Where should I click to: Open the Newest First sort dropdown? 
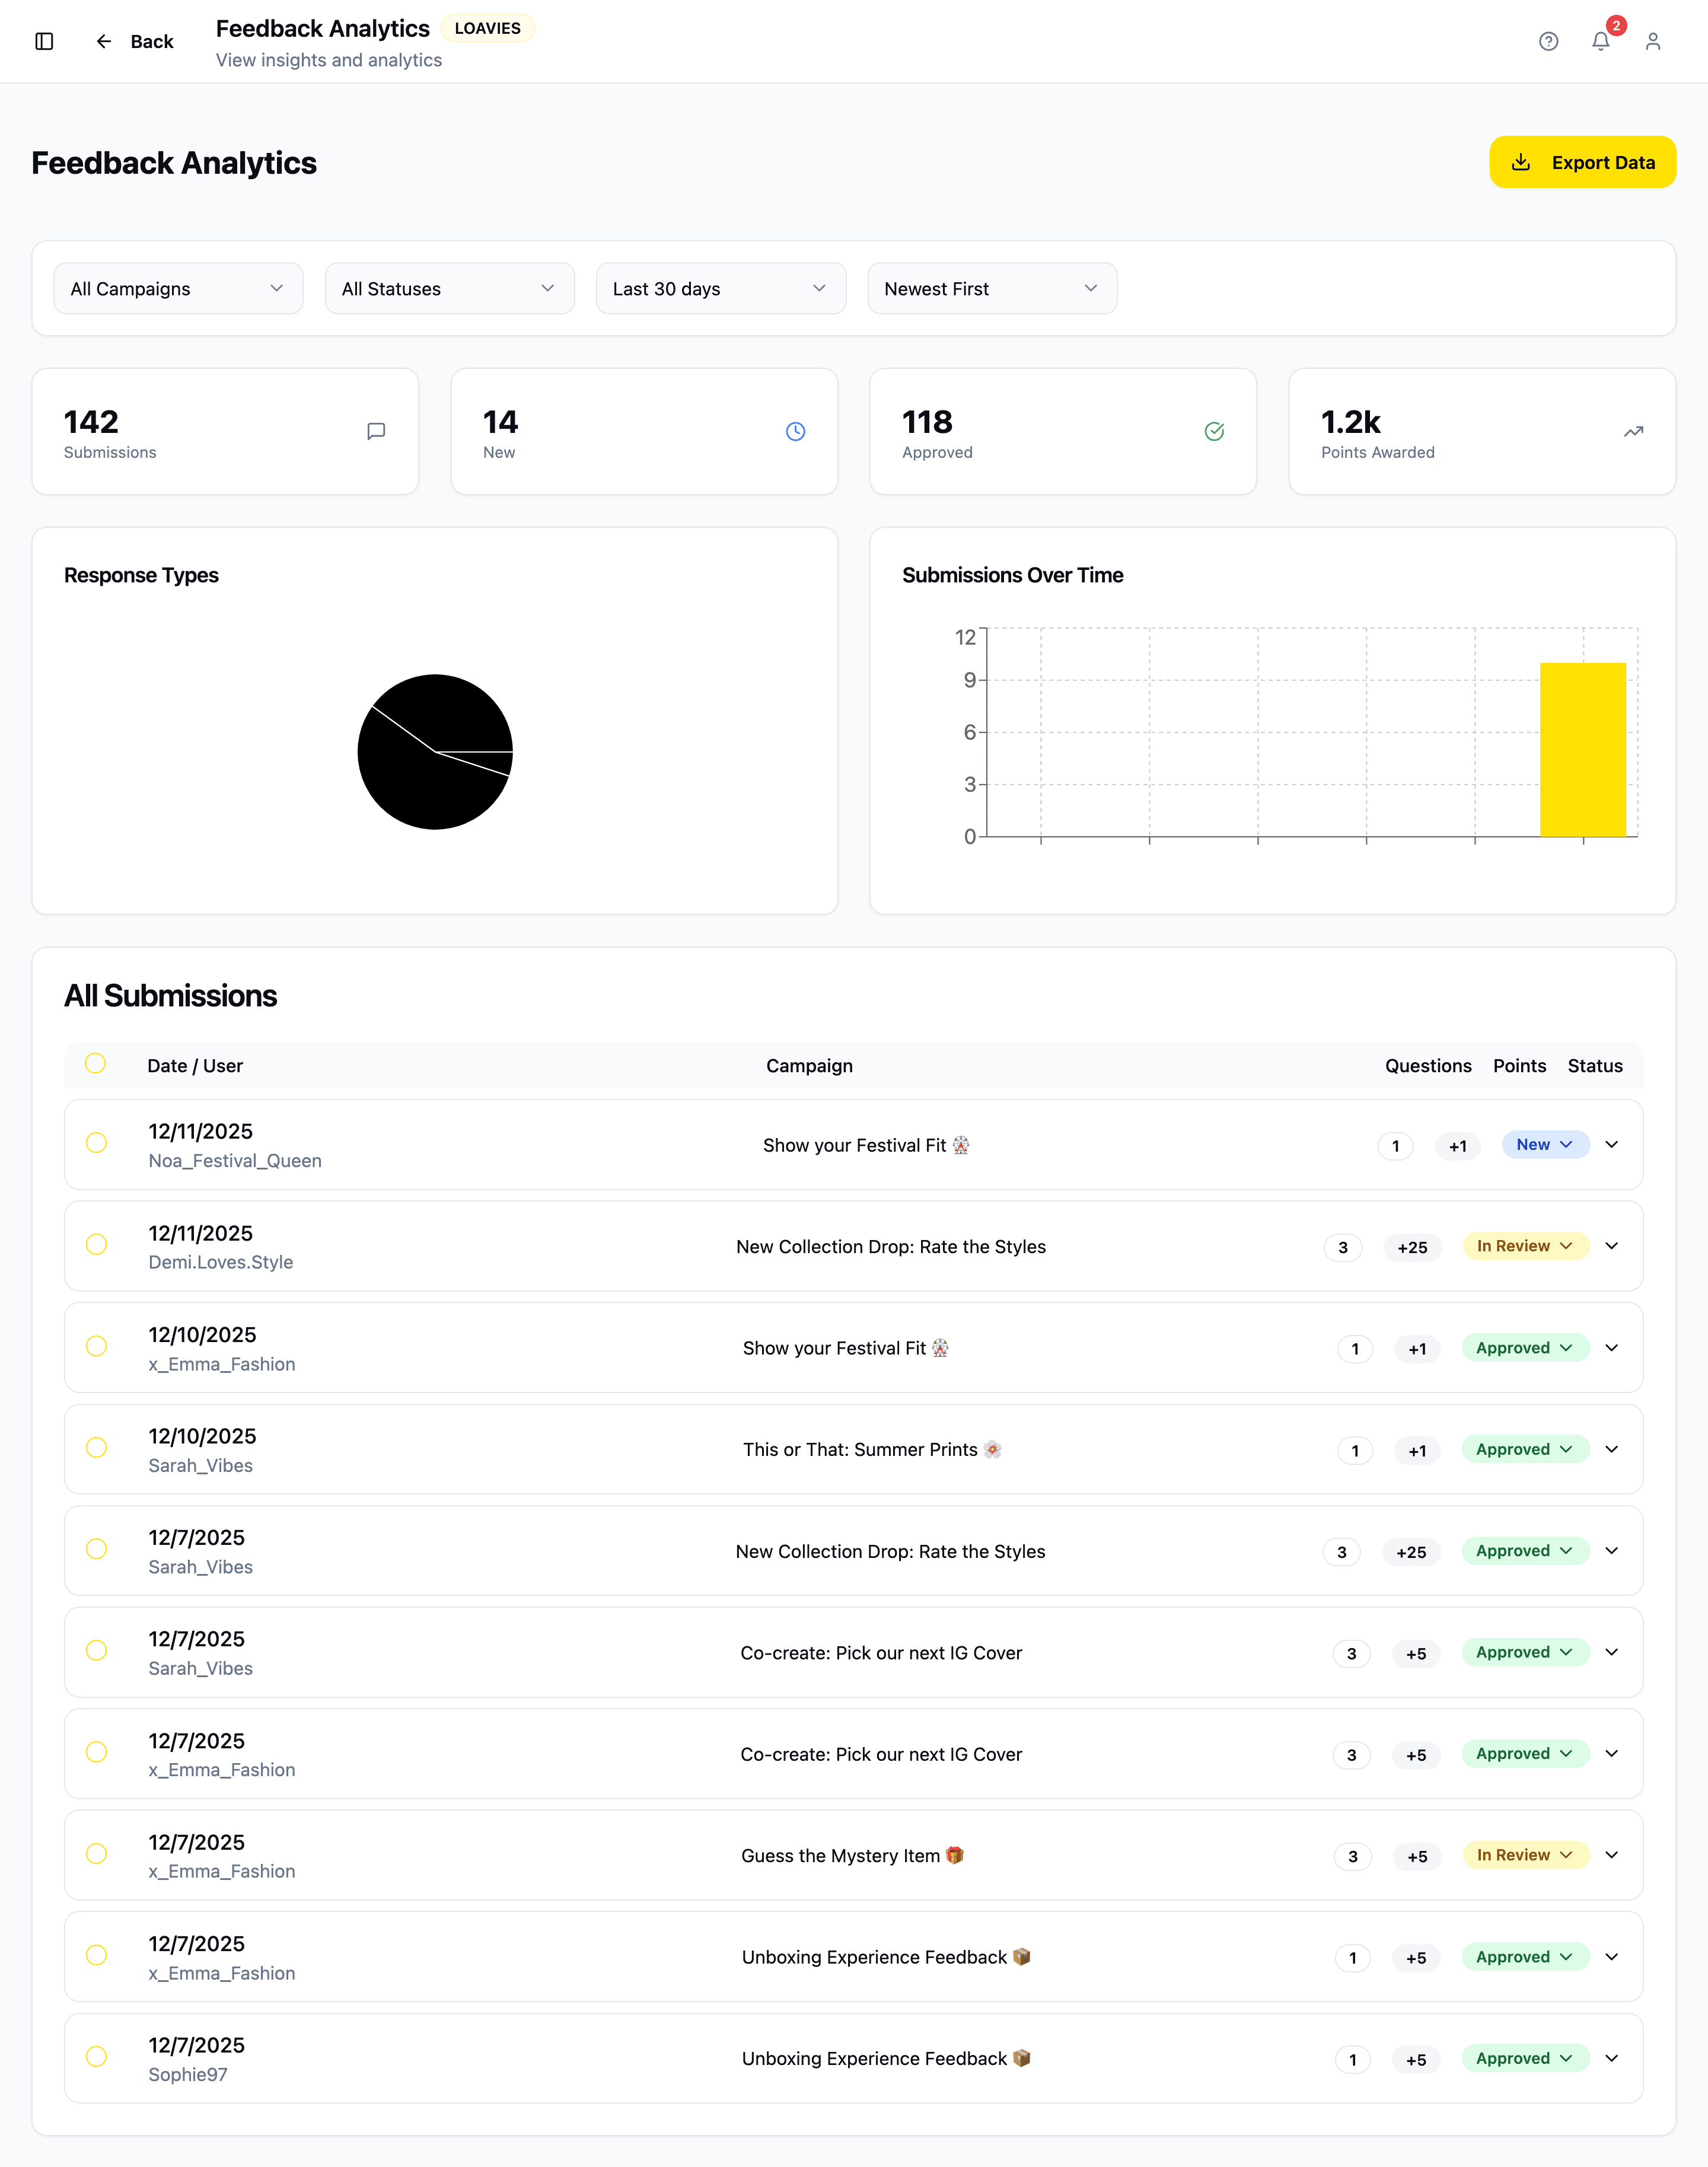click(x=991, y=289)
